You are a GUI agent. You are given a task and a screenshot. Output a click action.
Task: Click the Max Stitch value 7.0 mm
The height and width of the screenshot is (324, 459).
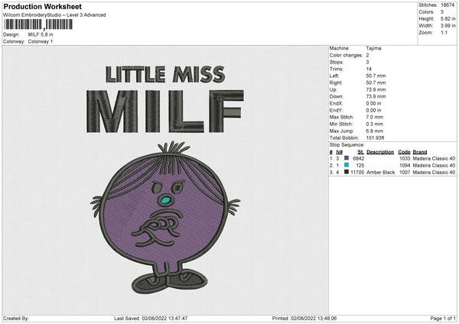[374, 117]
